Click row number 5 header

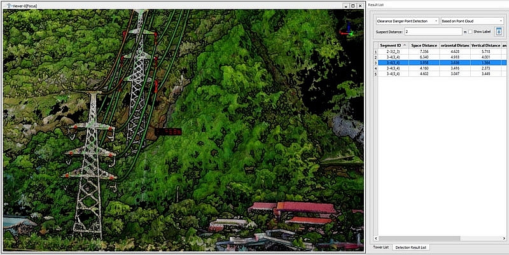[x=375, y=74]
